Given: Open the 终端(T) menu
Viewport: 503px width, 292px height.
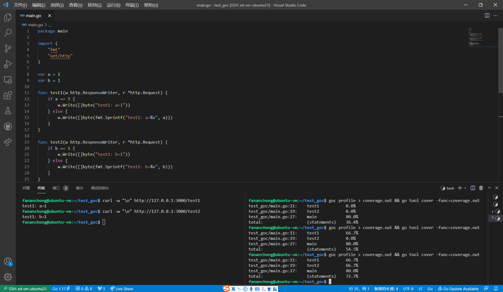Looking at the screenshot, I should point(132,5).
